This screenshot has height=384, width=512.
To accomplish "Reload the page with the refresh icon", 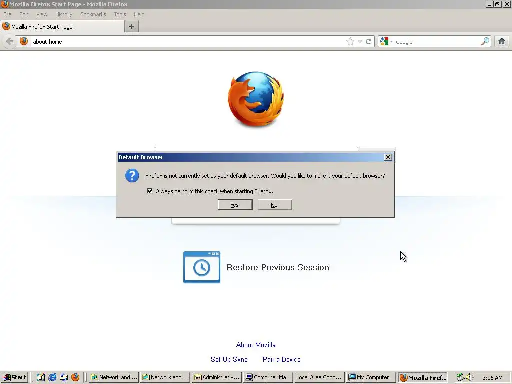I will (x=369, y=41).
